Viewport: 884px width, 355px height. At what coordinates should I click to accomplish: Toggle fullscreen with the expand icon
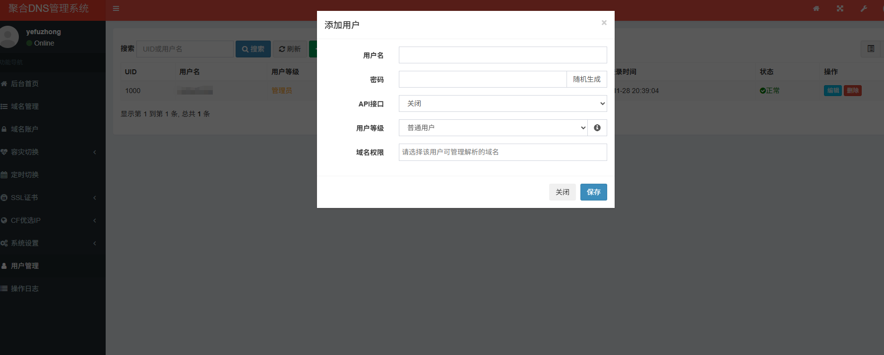coord(840,8)
